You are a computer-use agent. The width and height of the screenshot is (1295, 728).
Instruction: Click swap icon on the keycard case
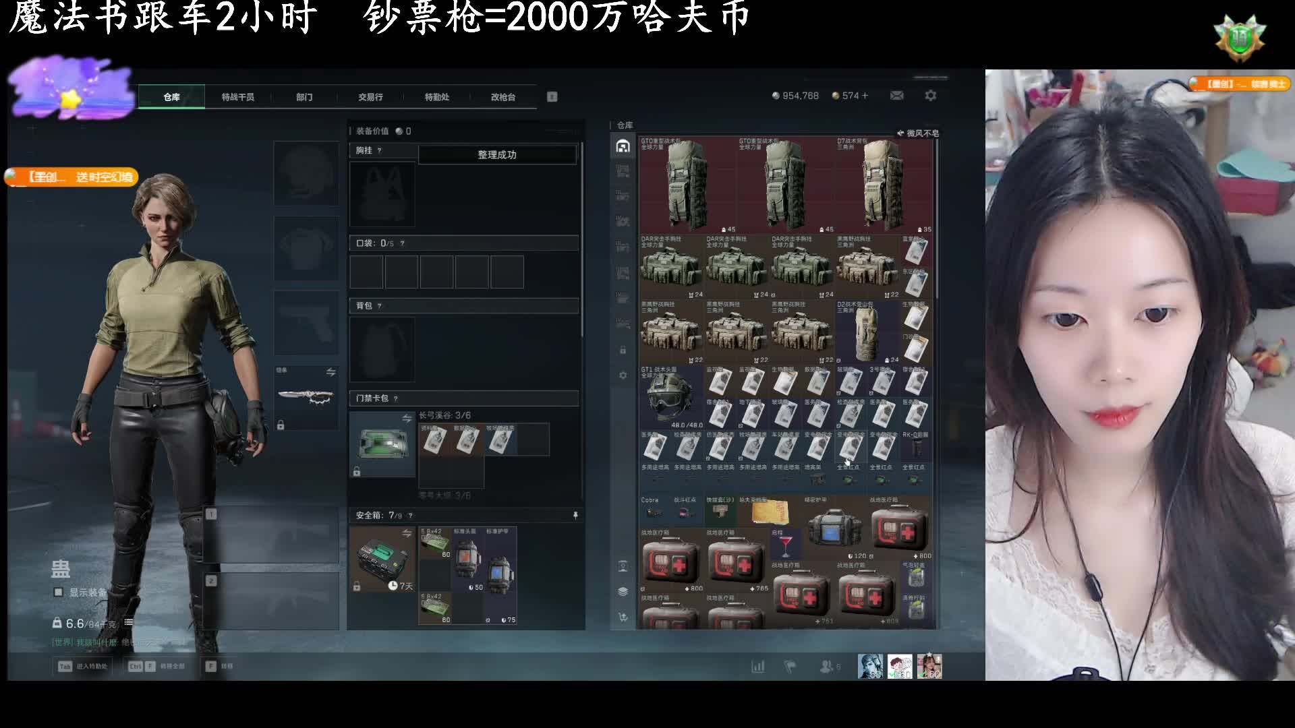point(407,419)
